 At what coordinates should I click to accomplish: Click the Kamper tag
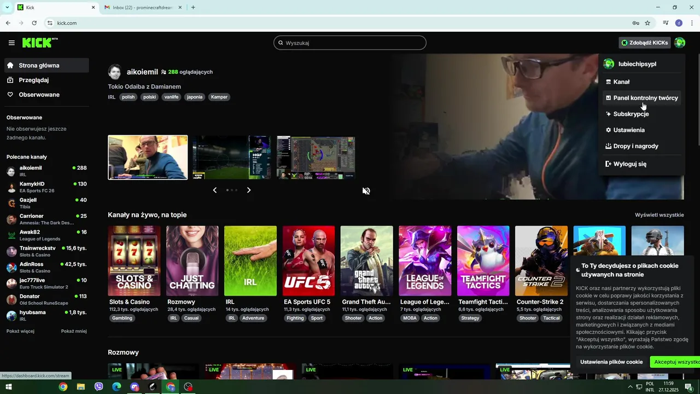(x=219, y=97)
